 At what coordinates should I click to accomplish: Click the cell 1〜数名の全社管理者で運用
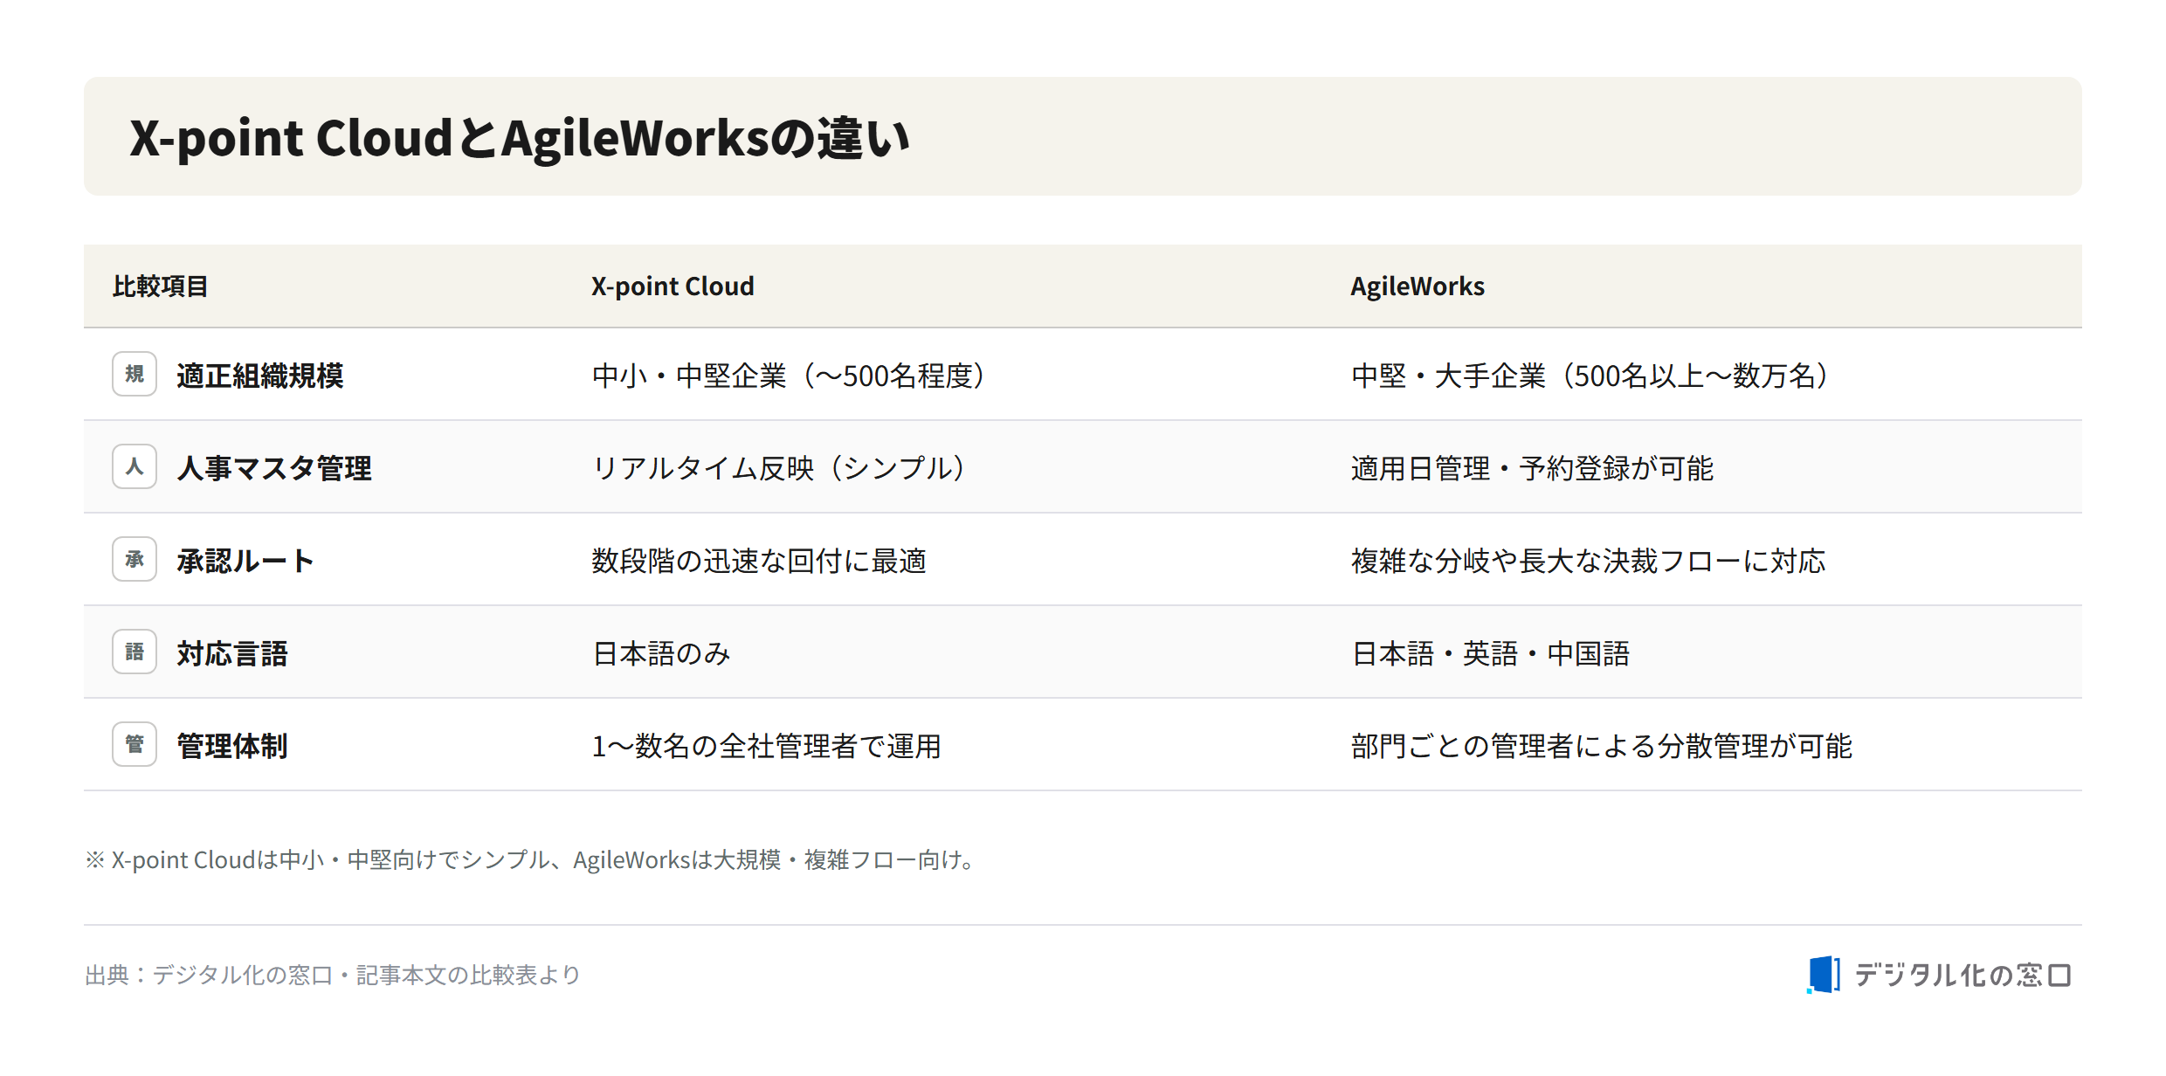tap(766, 746)
